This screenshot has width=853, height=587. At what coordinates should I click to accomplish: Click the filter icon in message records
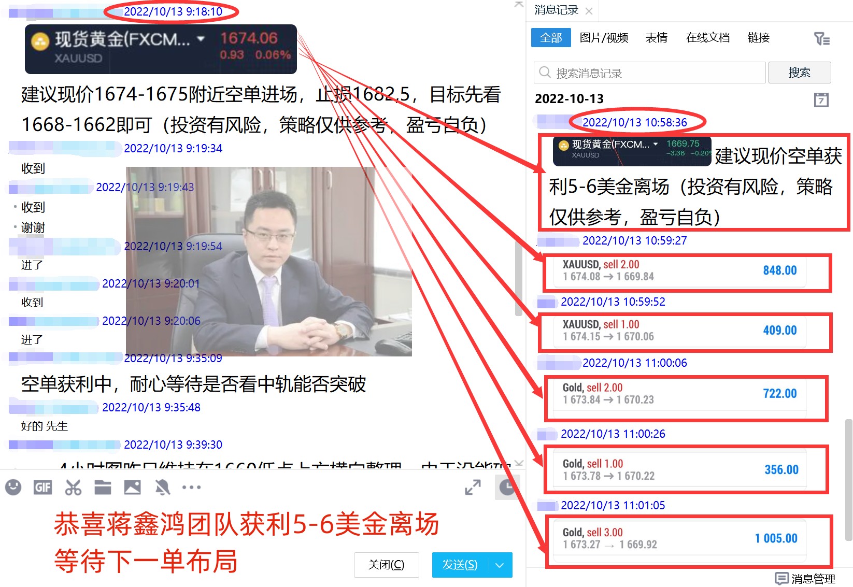pos(821,38)
